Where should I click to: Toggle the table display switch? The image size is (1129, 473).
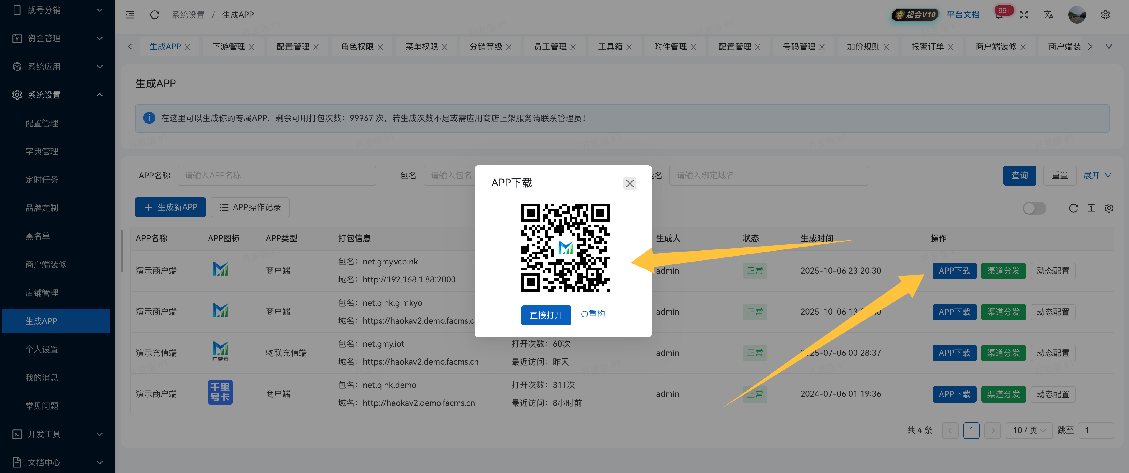pyautogui.click(x=1035, y=209)
